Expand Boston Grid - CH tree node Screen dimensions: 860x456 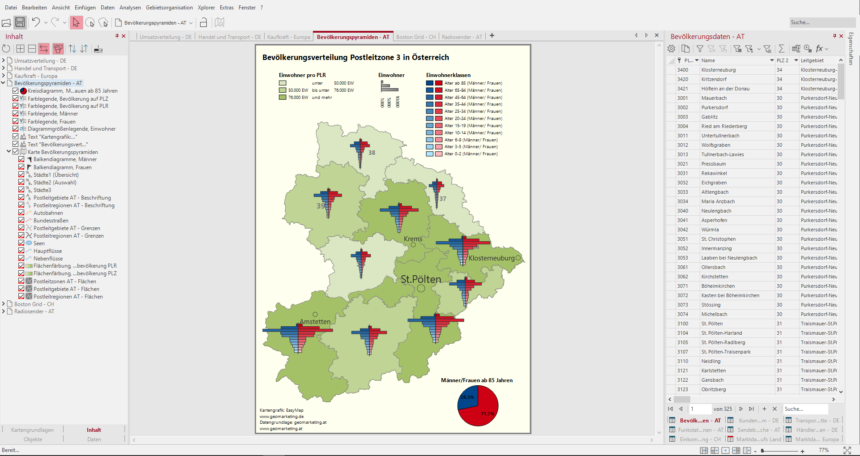pos(4,304)
